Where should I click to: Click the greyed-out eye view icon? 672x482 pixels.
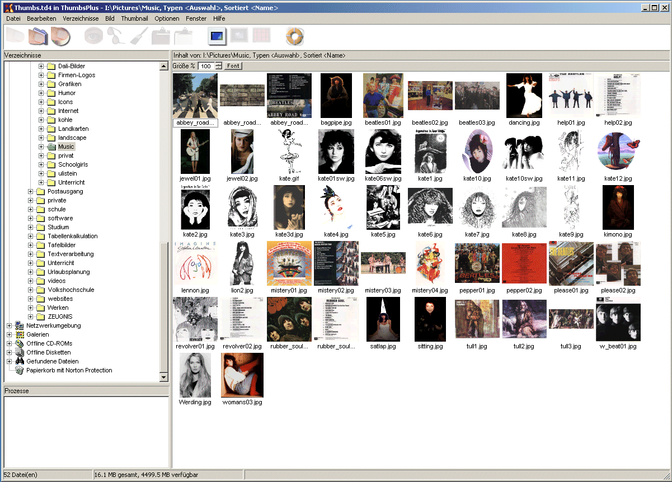[x=93, y=36]
